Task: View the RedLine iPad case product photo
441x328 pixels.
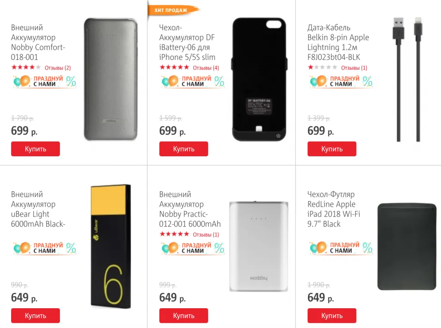Action: (406, 246)
